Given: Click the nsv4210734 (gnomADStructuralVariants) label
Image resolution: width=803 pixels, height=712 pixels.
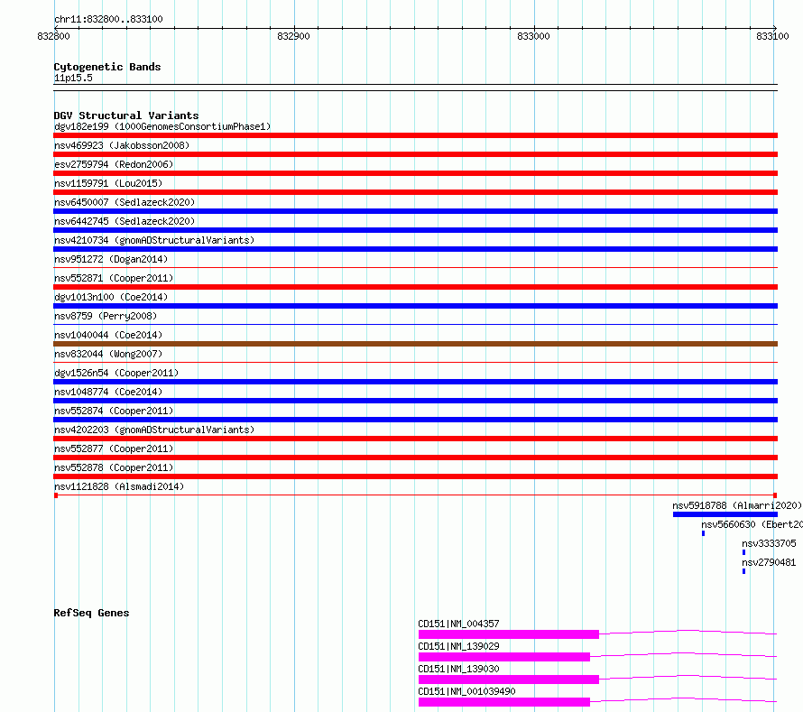Looking at the screenshot, I should (x=154, y=240).
